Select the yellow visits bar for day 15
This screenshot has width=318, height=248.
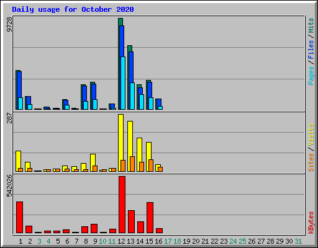149,157
